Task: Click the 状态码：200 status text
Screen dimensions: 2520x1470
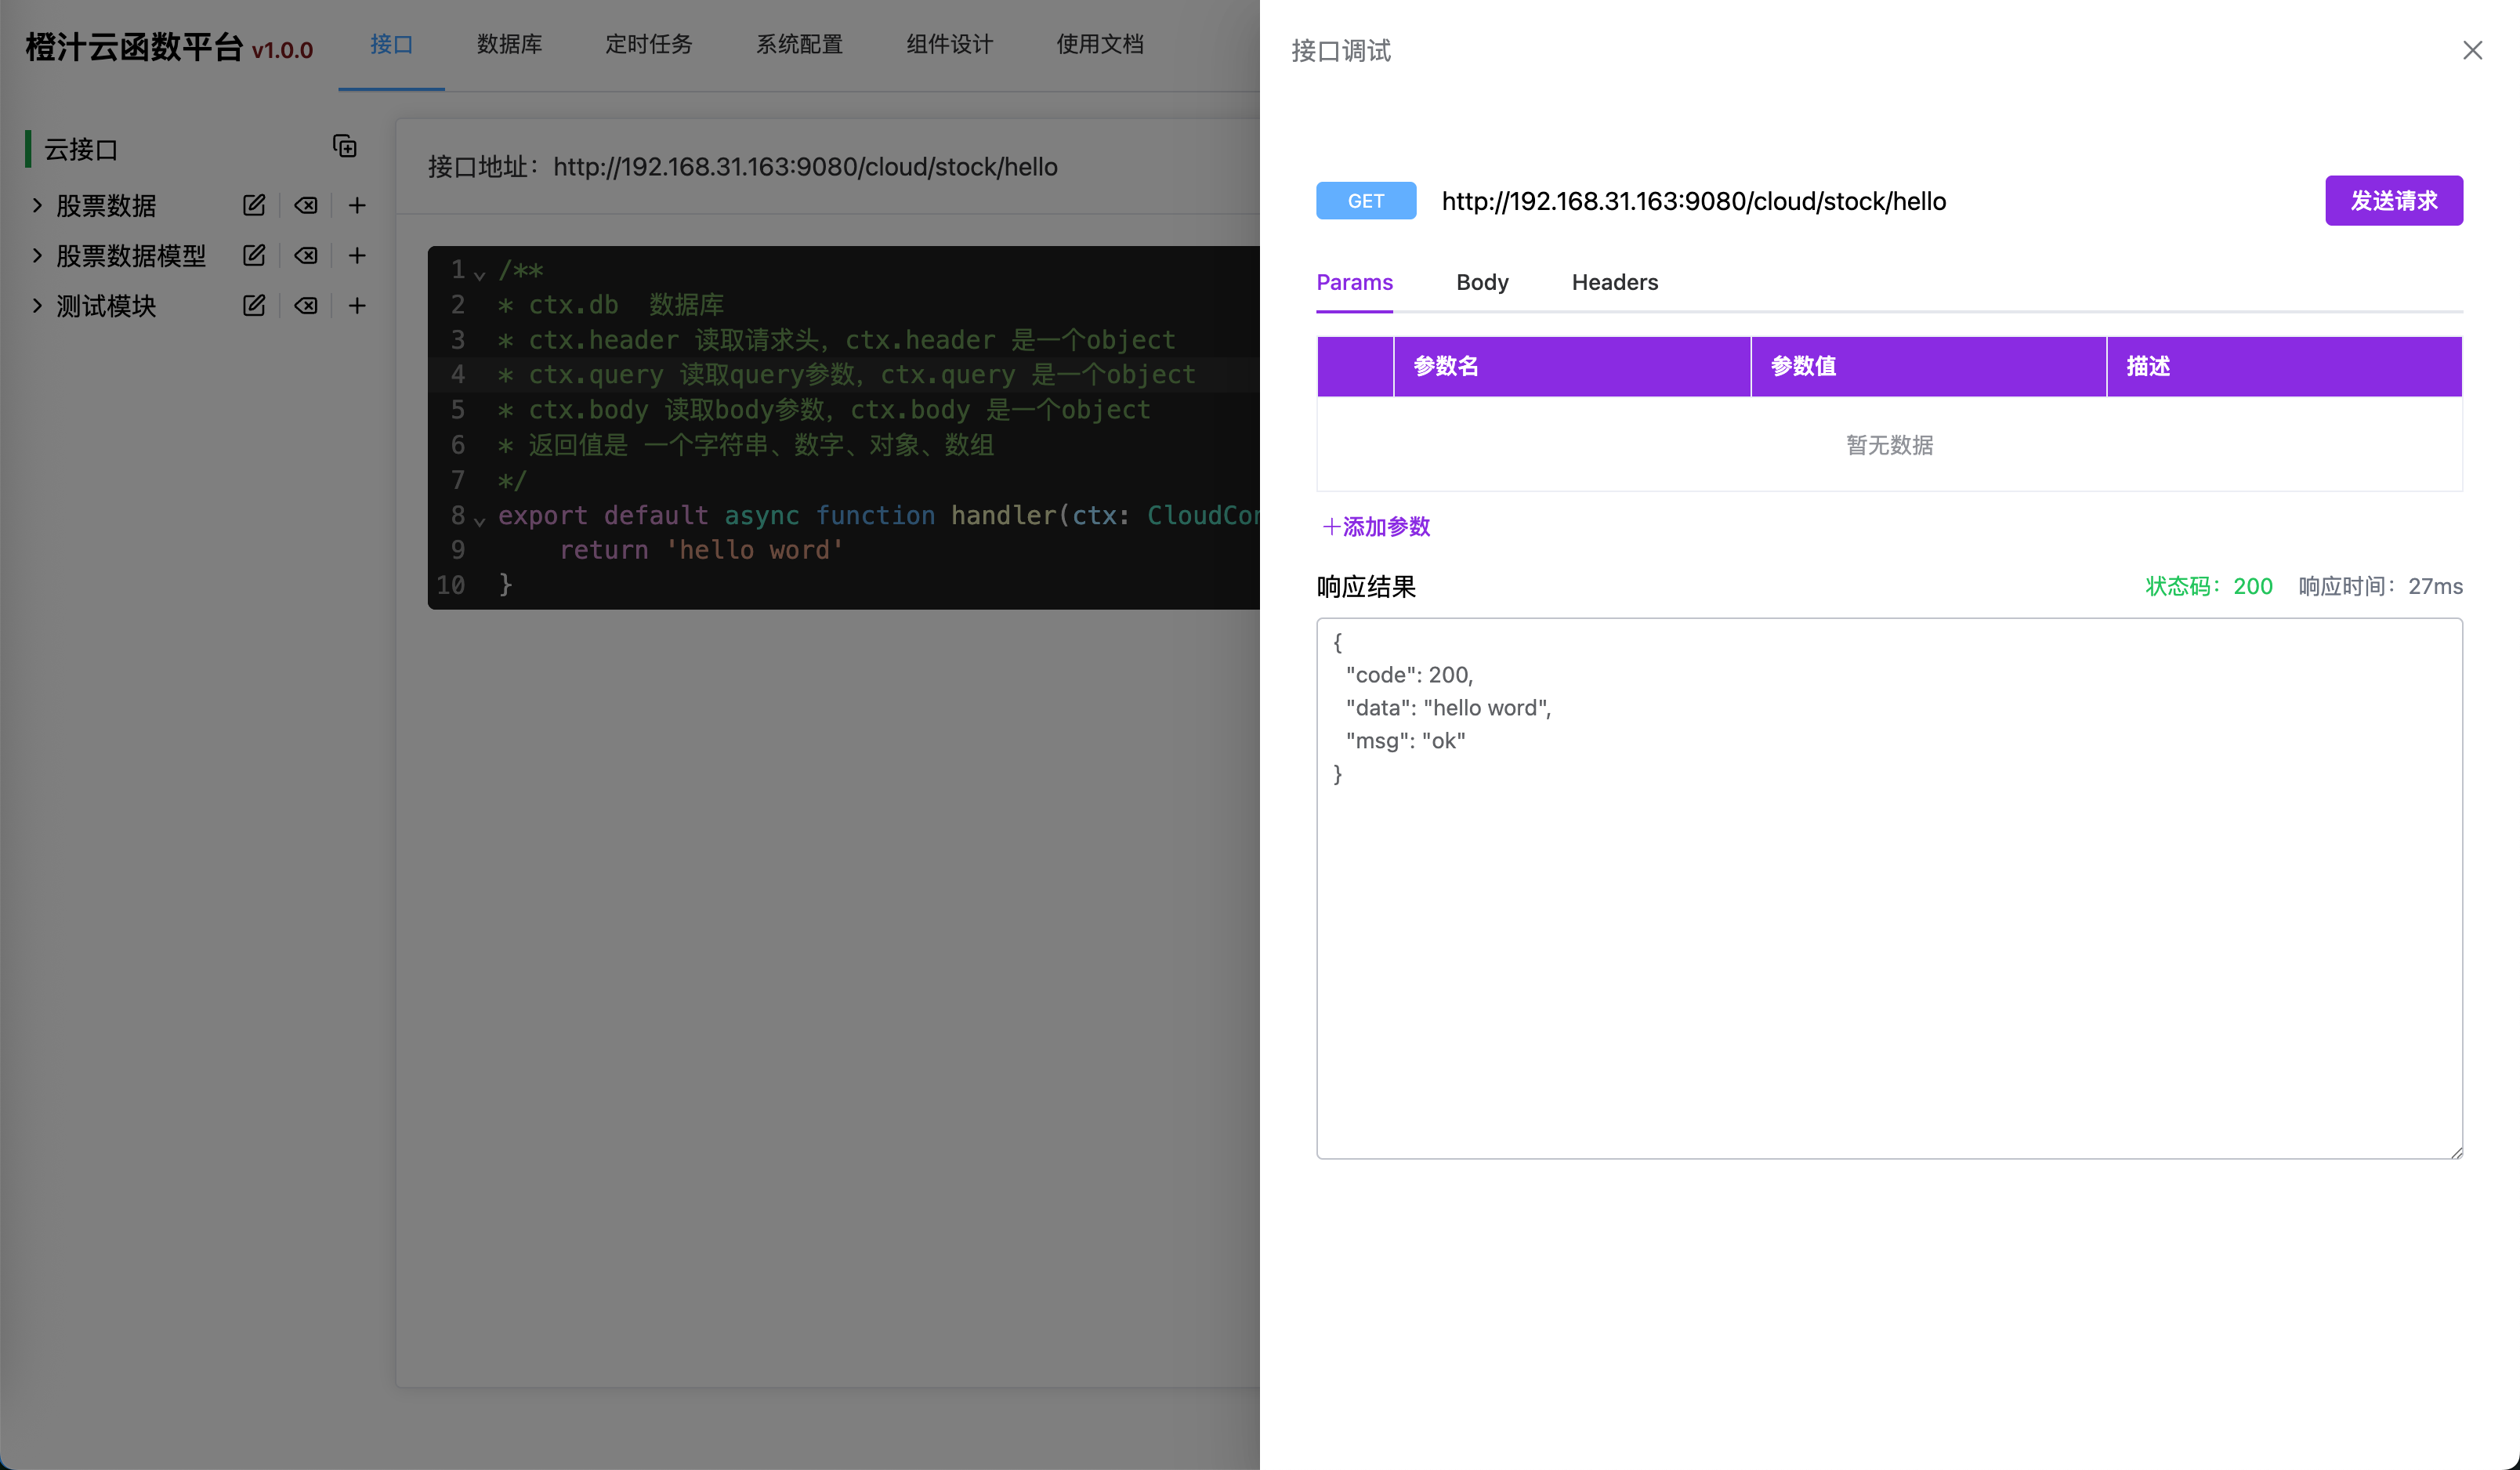Action: [2208, 586]
